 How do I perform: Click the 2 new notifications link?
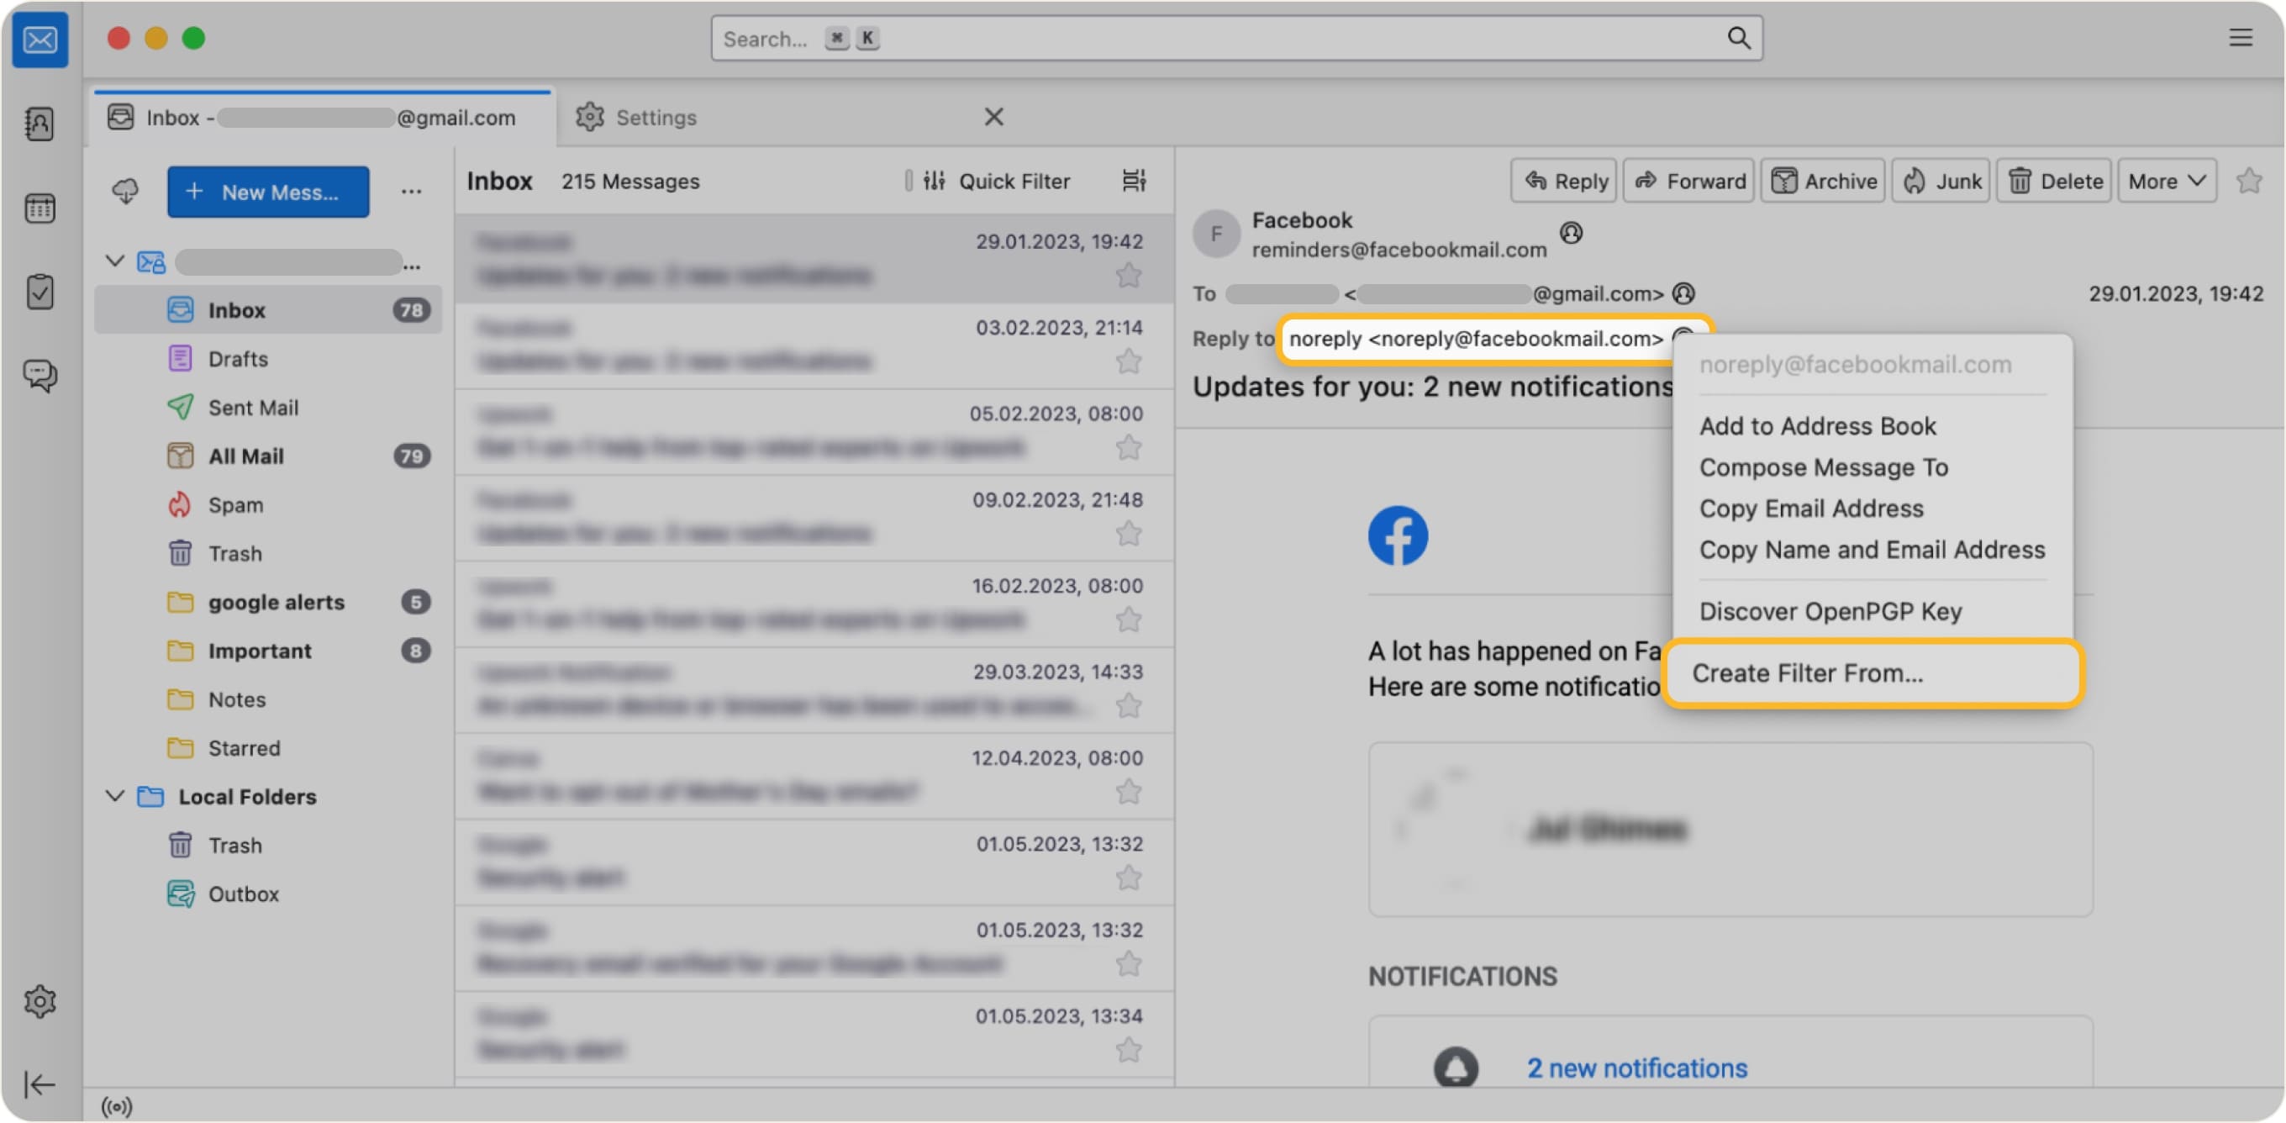[x=1636, y=1067]
